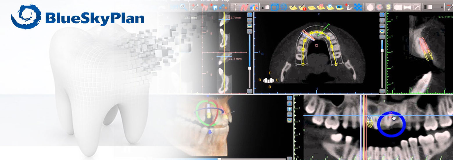
Task: Click the yellow arch curve control point
Action: tap(303, 50)
